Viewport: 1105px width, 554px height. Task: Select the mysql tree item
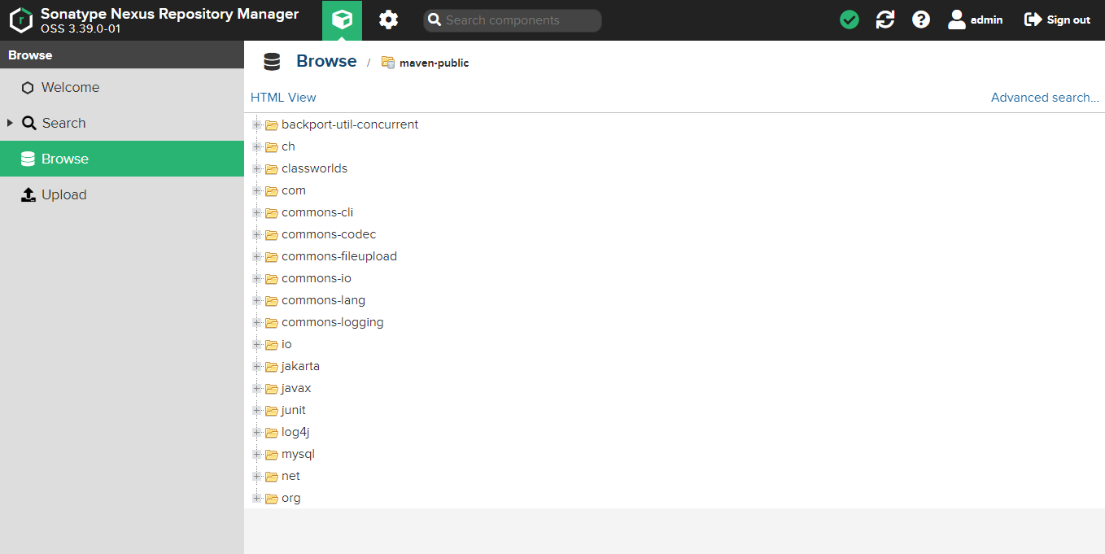(x=298, y=454)
